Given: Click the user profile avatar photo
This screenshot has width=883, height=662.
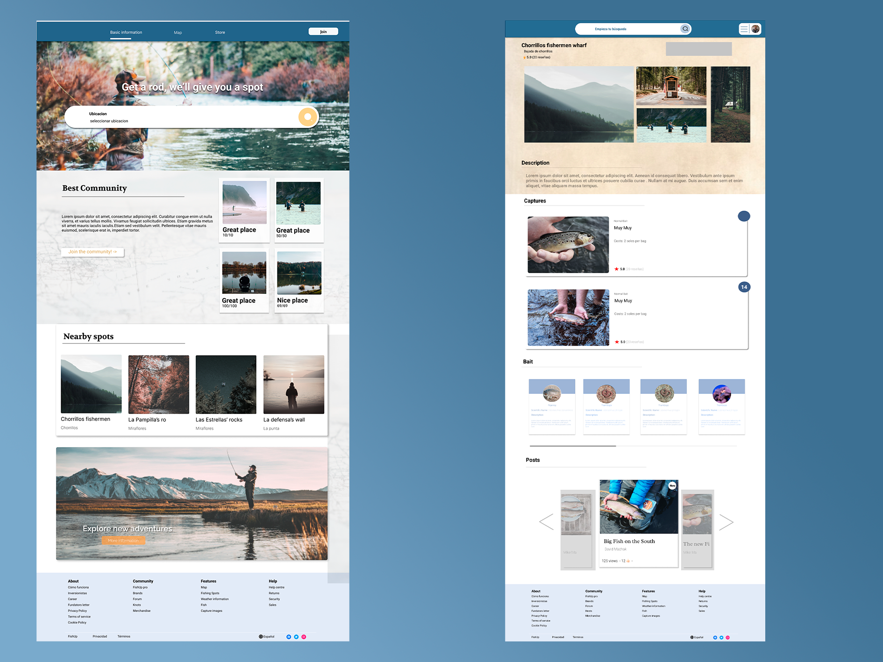Looking at the screenshot, I should point(755,29).
